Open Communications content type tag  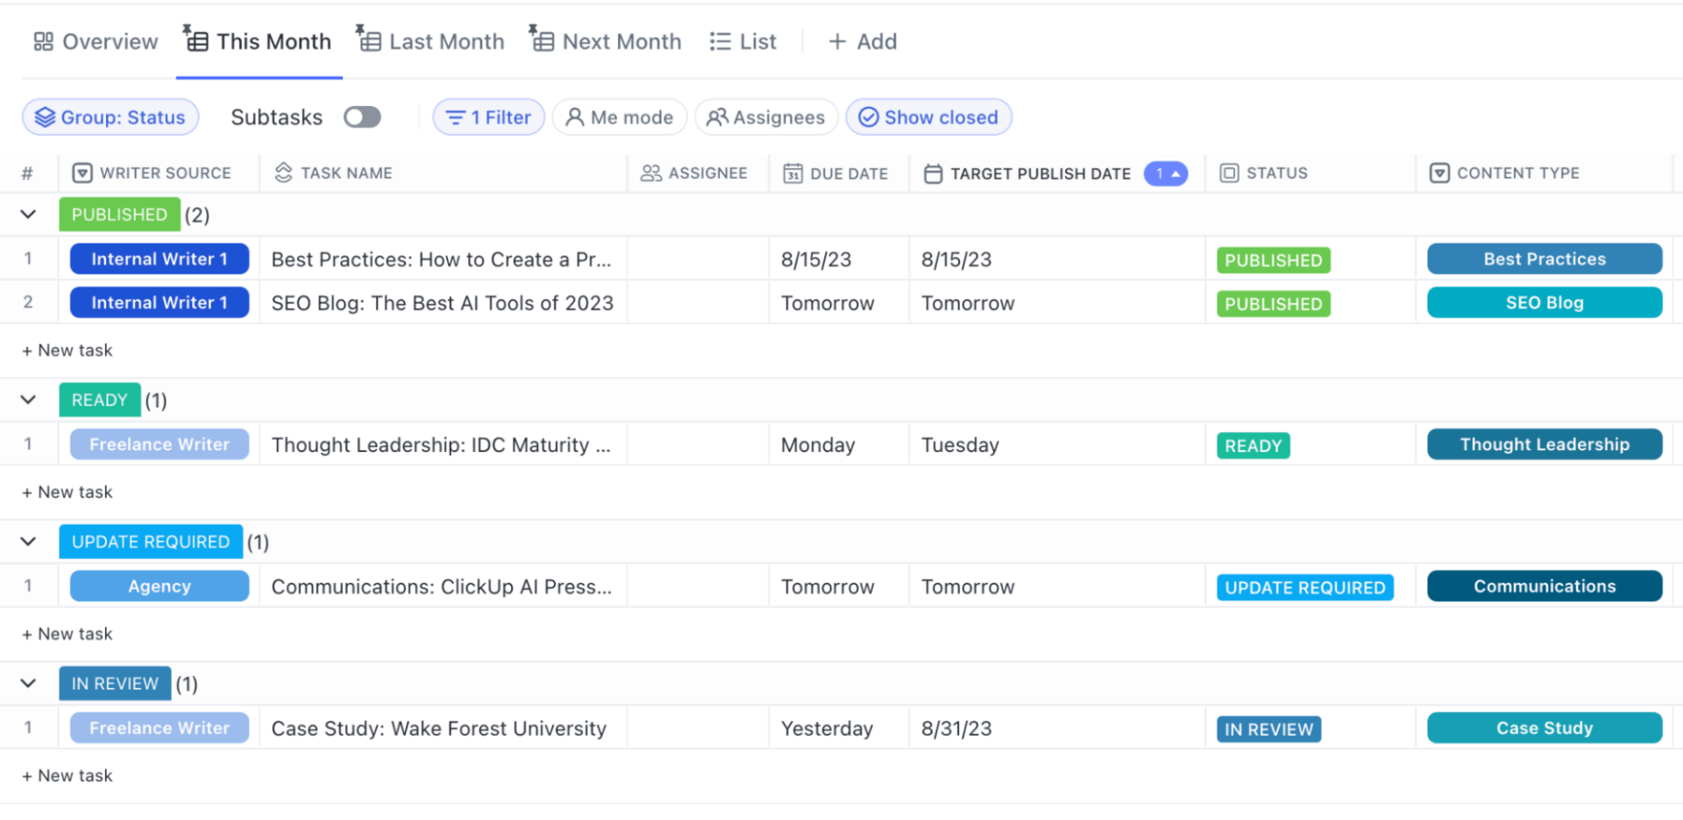(1545, 587)
